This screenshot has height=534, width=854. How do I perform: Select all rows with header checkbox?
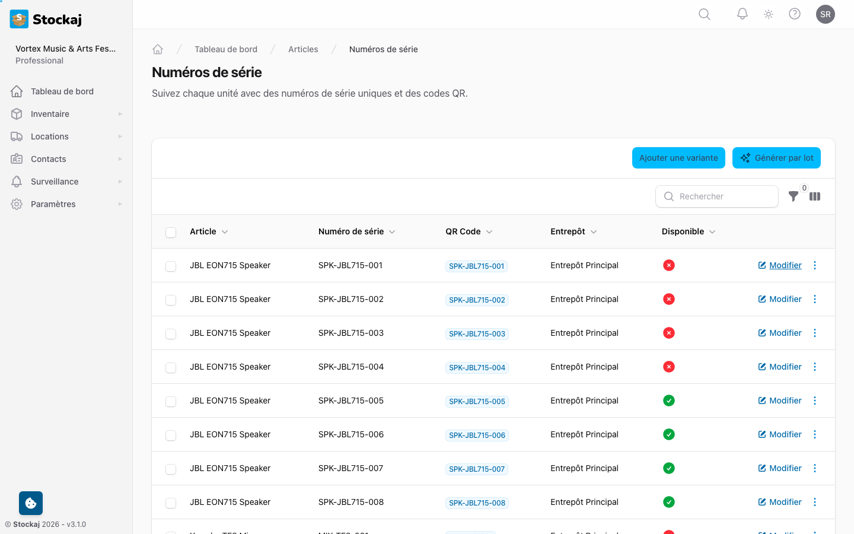coord(171,232)
